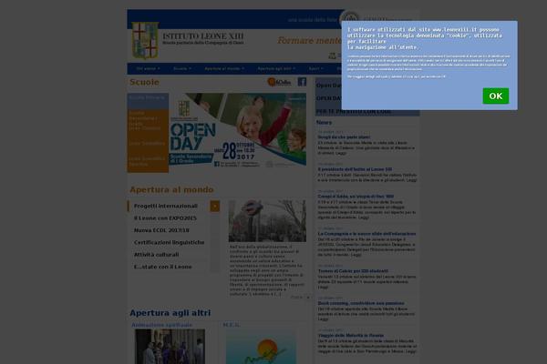547x364 pixels.
Task: Select Nuova ECDL 2017/18 item
Action: point(161,230)
